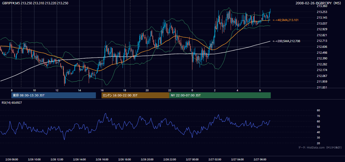Image resolution: width=345 pixels, height=162 pixels.
Task: Click RSI level 70 on the scale
Action: point(318,116)
